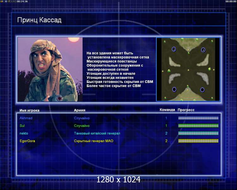Click the 'Армия' column header

[80, 110]
